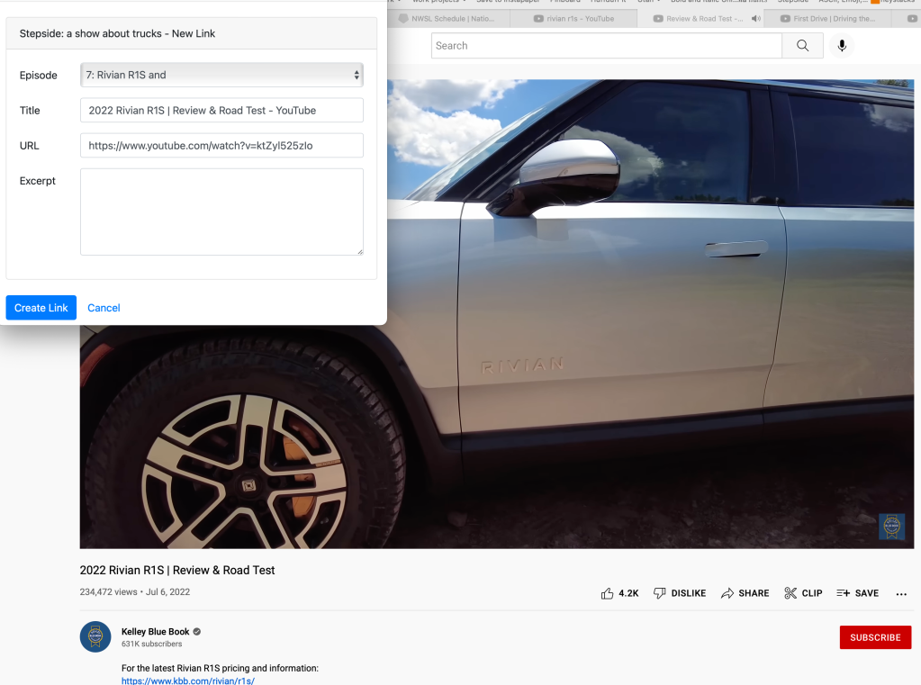Open the Episode dropdown selector
The width and height of the screenshot is (921, 685).
[221, 76]
